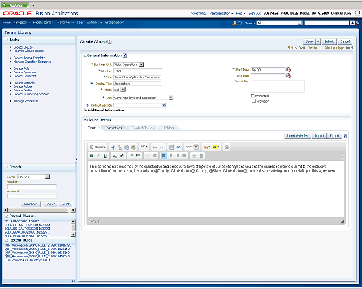Apply superscript formatting

point(122,156)
